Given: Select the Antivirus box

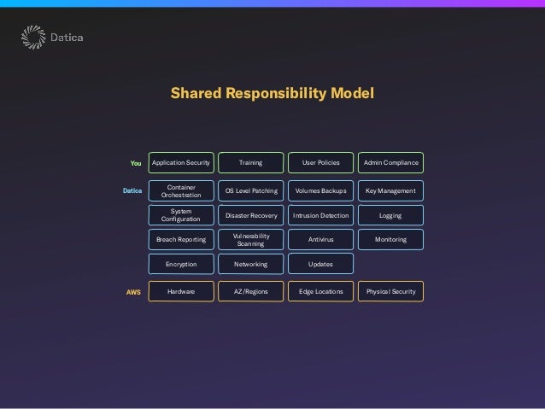Looking at the screenshot, I should (x=321, y=239).
